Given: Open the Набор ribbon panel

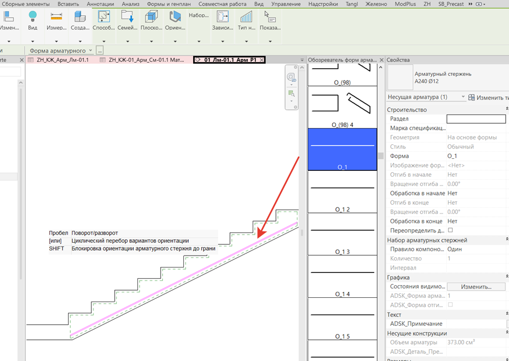Looking at the screenshot, I should (x=199, y=15).
